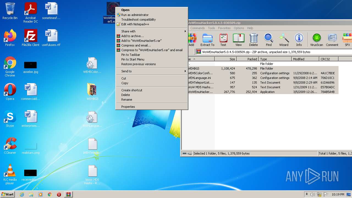352x198 pixels.
Task: Click the Extract To icon in WinRAR toolbar
Action: point(207,40)
